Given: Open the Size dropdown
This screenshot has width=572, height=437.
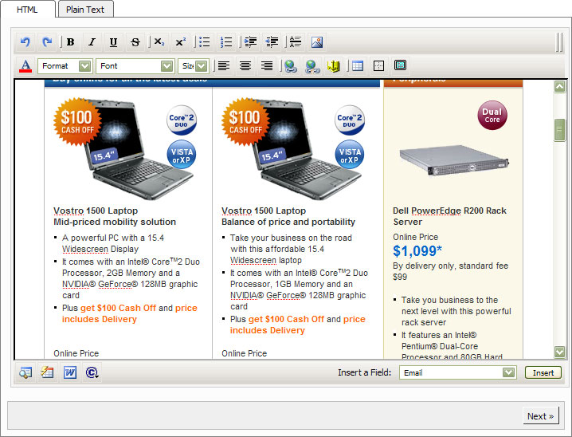Looking at the screenshot, I should click(x=194, y=66).
